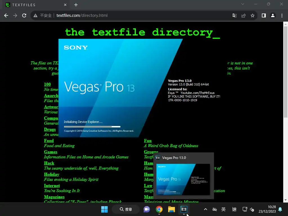The width and height of the screenshot is (288, 216).
Task: Open the notification bell
Action: pos(280,209)
